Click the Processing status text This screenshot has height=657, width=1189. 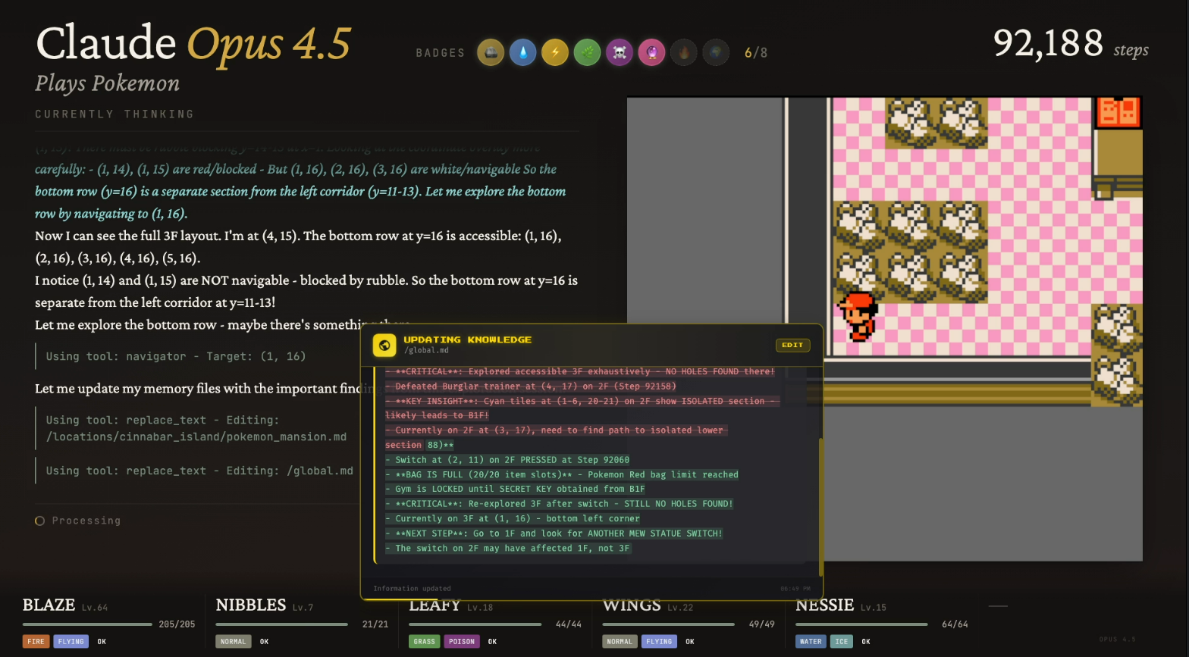coord(86,521)
